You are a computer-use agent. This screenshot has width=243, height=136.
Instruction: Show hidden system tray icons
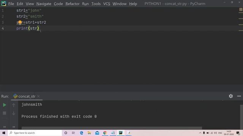coord(200,133)
